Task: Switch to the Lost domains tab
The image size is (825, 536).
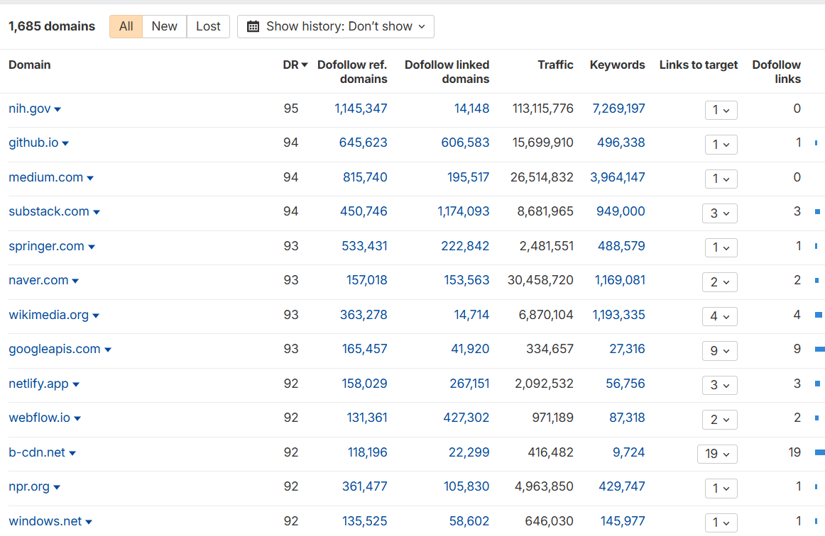Action: pos(208,26)
